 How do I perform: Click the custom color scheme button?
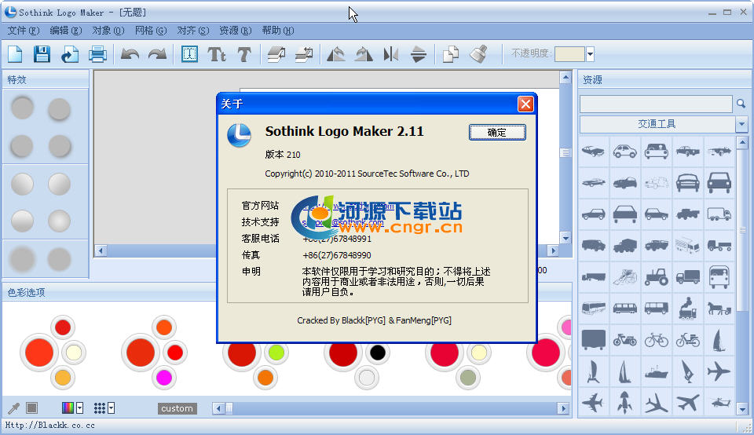point(177,408)
